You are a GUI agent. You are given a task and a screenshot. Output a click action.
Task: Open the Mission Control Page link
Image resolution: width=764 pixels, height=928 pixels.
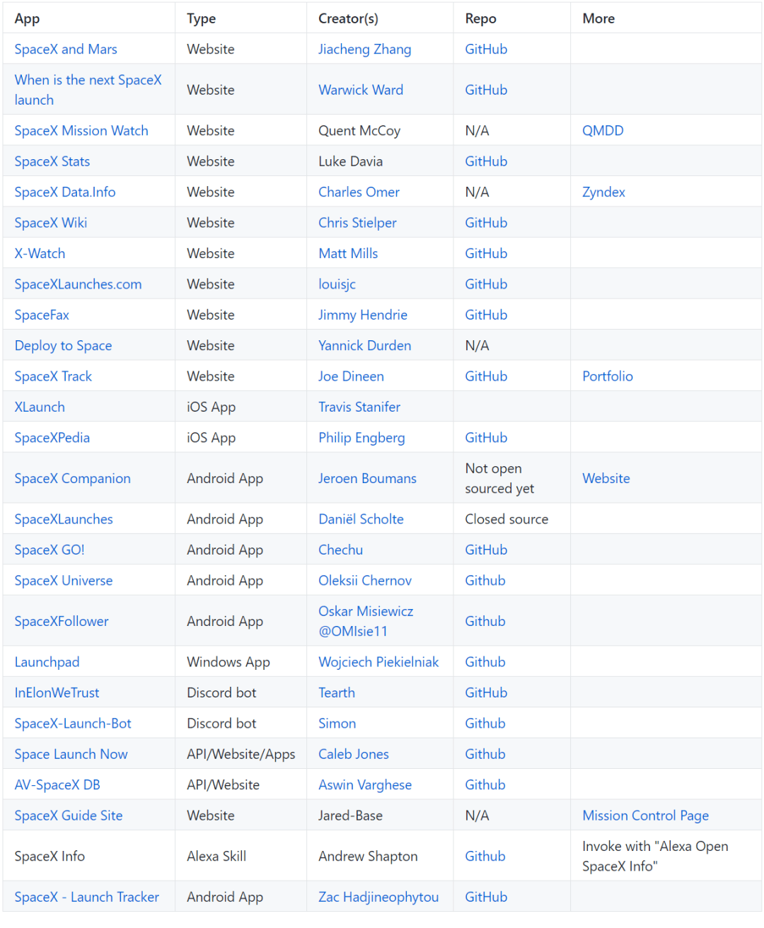coord(645,816)
